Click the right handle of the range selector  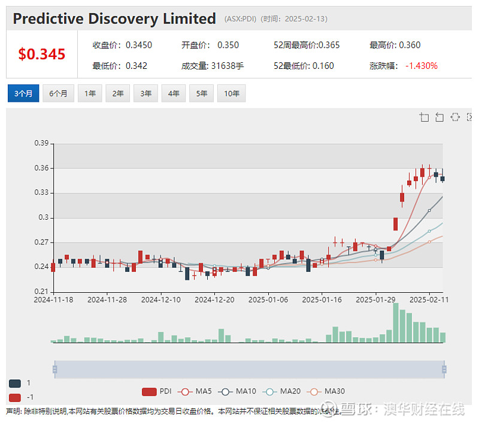[x=444, y=370]
